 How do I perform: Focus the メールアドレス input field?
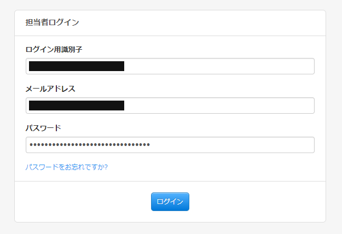[x=170, y=106]
